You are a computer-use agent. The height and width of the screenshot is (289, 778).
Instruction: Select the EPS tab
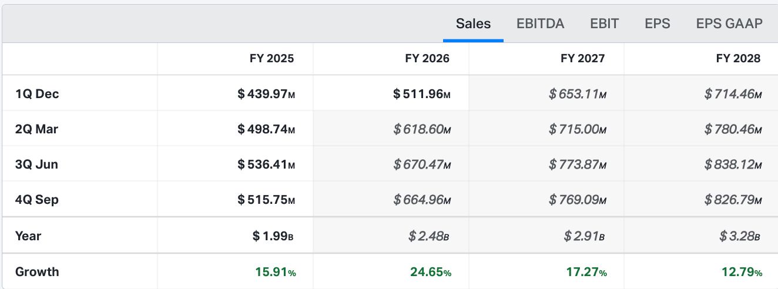coord(657,23)
